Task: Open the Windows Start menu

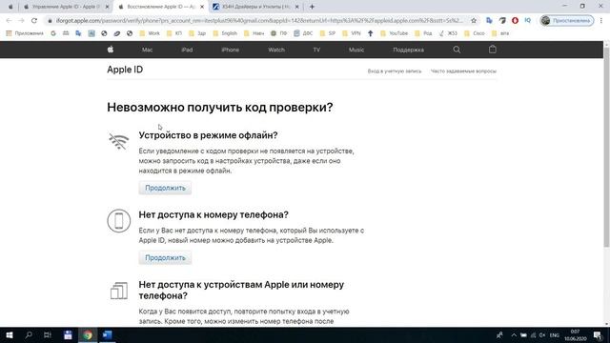Action: pyautogui.click(x=10, y=334)
